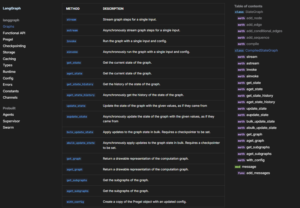Open the Caching sidebar entry

[x=9, y=59]
